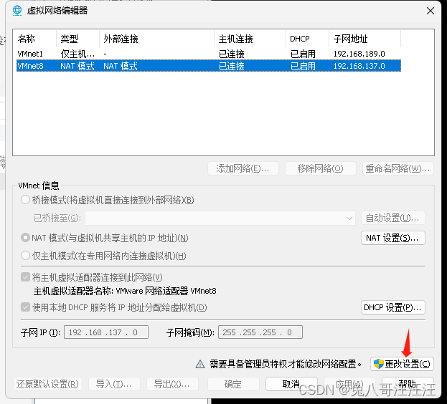The image size is (447, 404).
Task: Click the warning triangle icon
Action: click(x=200, y=364)
